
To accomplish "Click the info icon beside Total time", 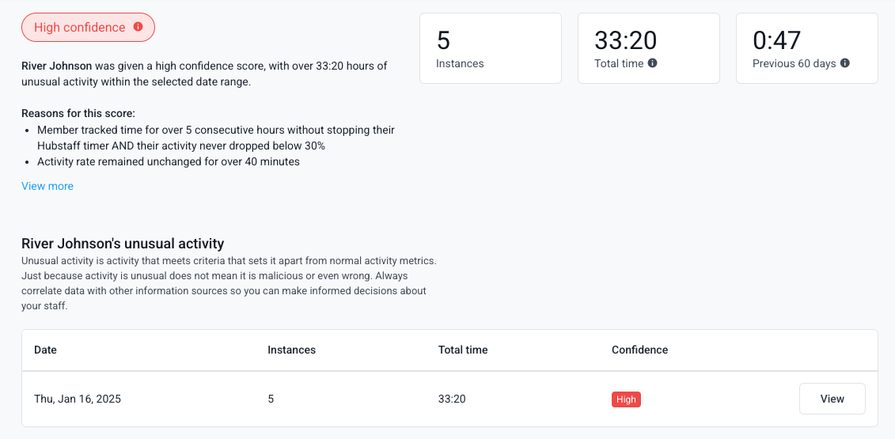I will click(x=652, y=63).
